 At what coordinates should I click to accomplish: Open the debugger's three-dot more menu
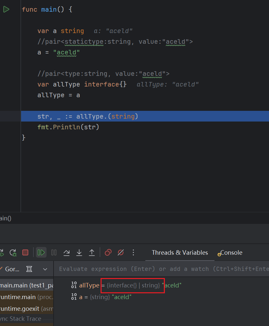133,252
